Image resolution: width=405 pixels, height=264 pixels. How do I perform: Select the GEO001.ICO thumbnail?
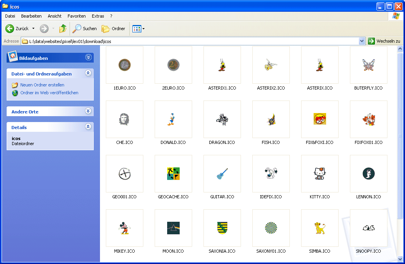(x=125, y=174)
